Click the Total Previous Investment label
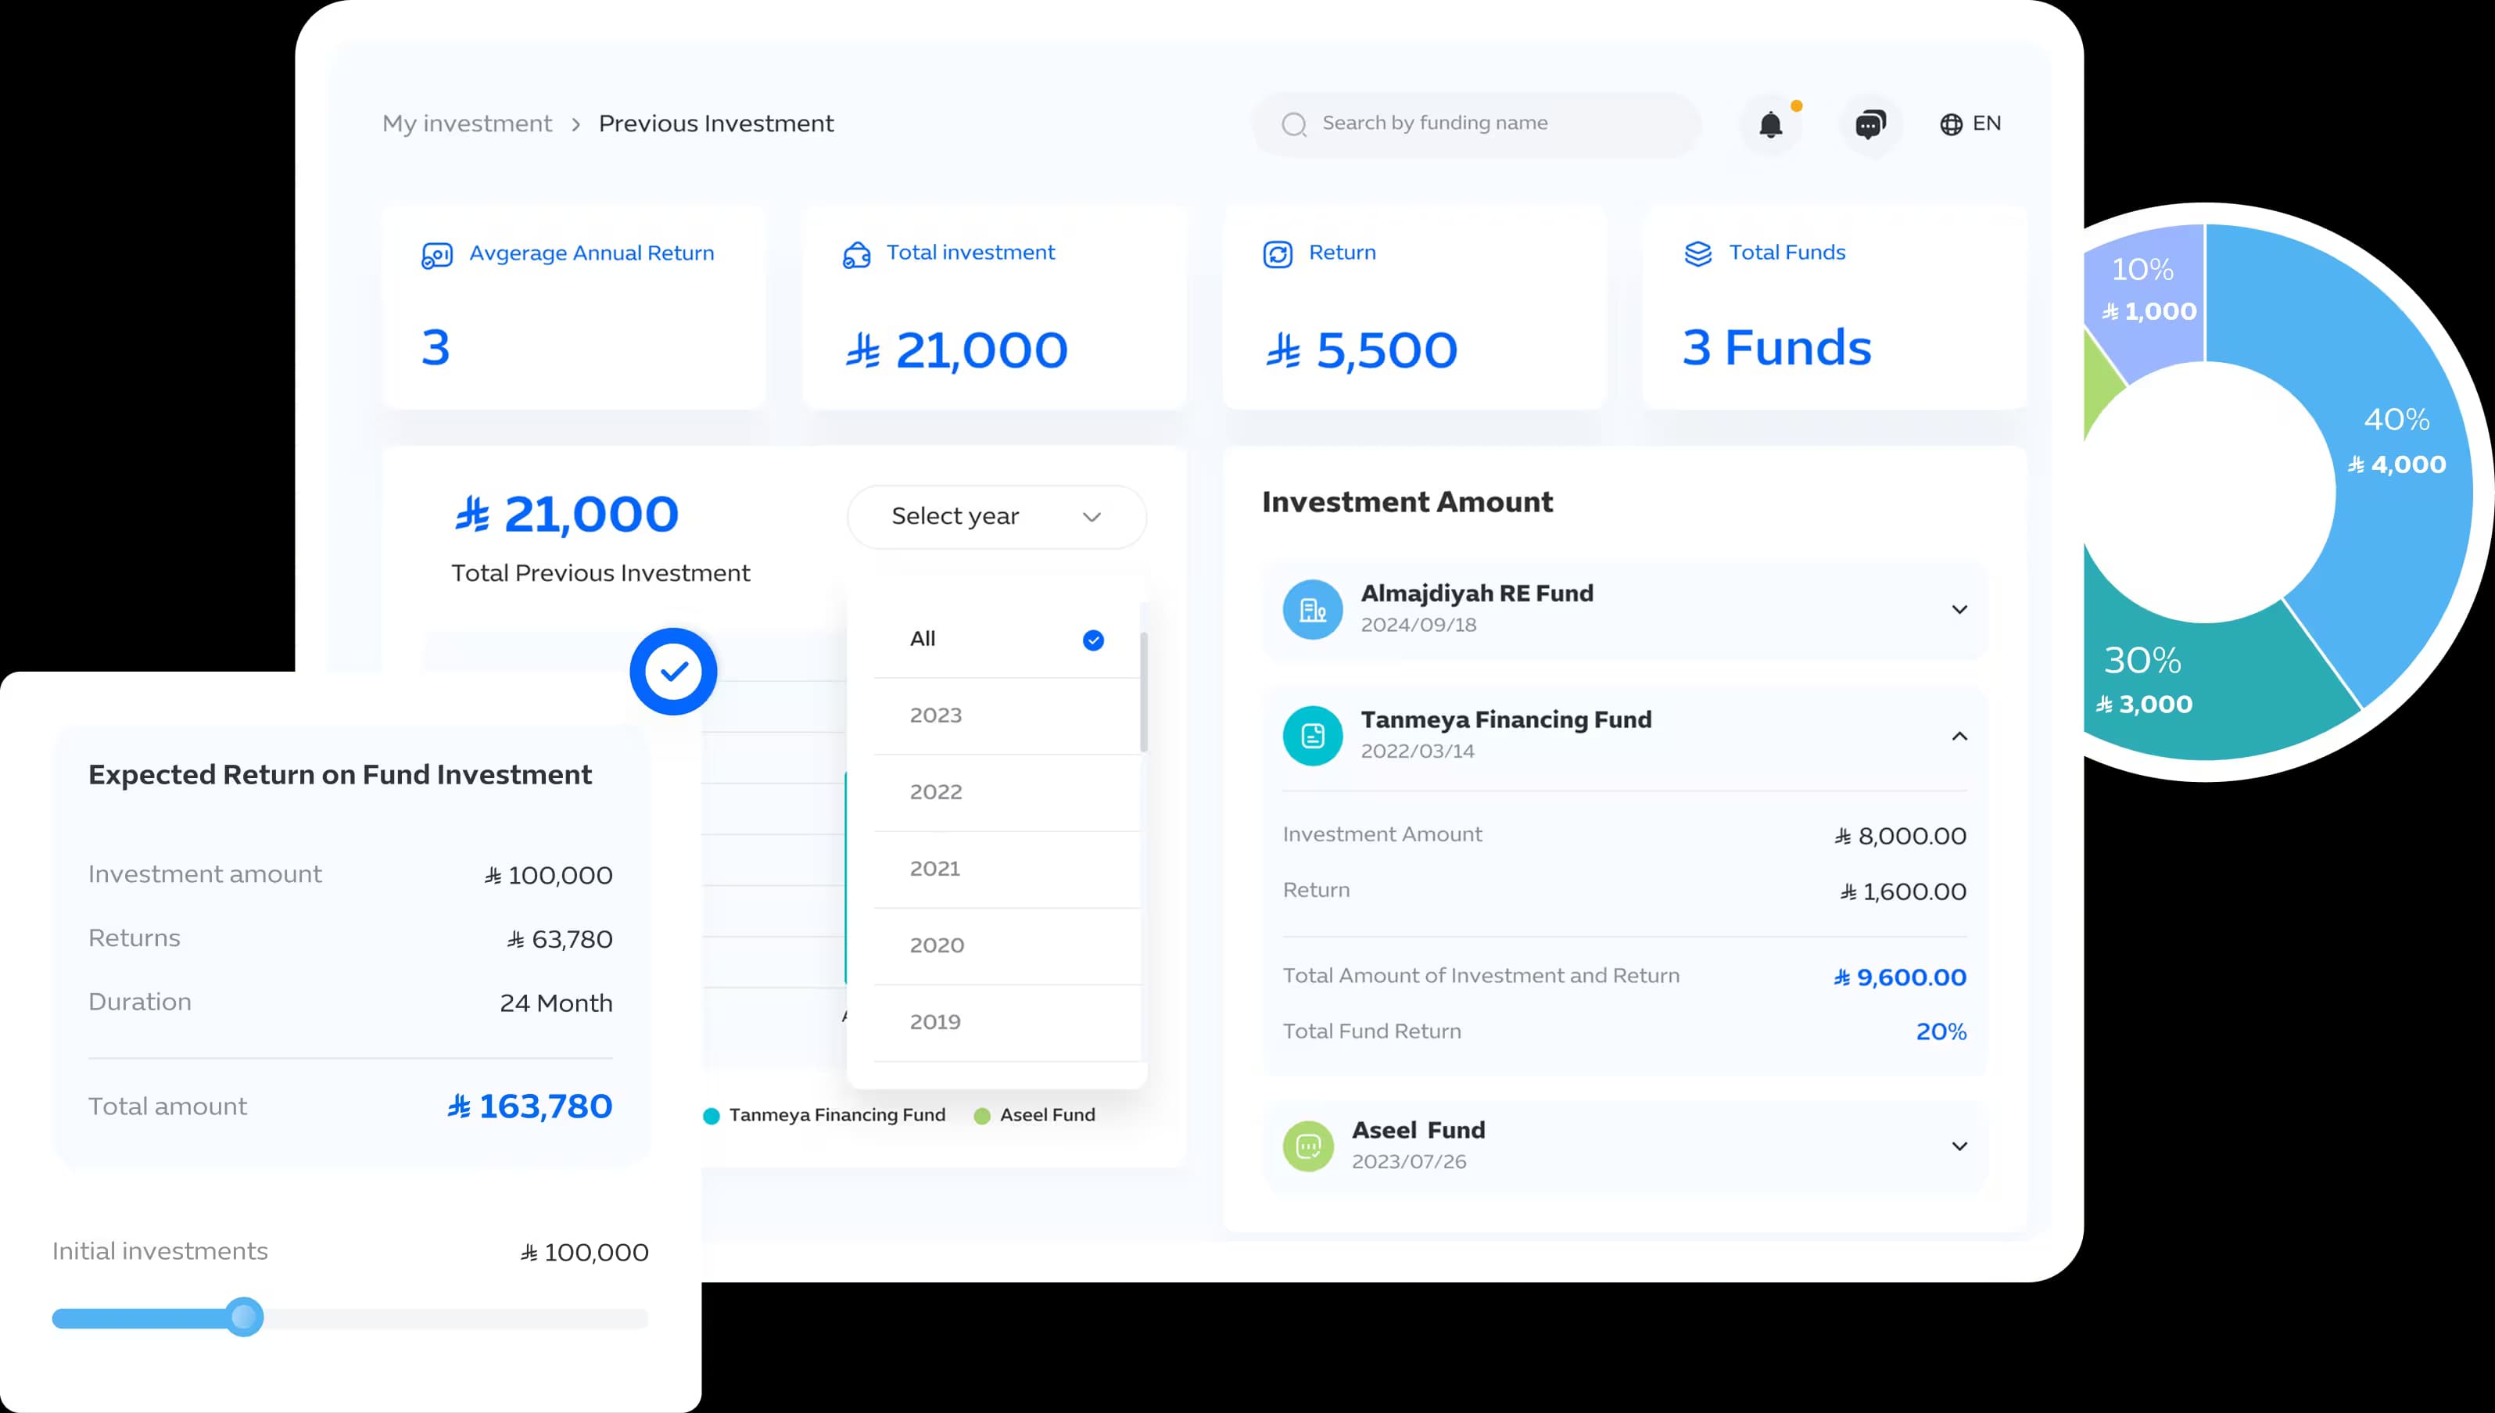Image resolution: width=2495 pixels, height=1413 pixels. pyautogui.click(x=600, y=573)
